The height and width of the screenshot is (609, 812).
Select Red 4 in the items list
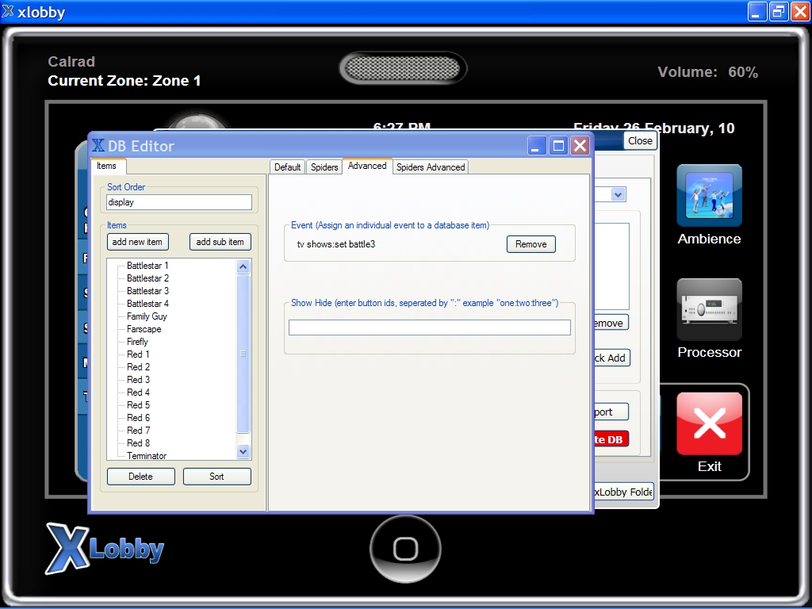[x=138, y=393]
